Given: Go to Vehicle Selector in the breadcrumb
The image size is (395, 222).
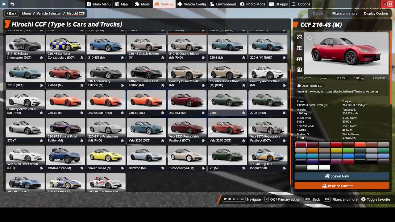Looking at the screenshot, I should point(49,14).
